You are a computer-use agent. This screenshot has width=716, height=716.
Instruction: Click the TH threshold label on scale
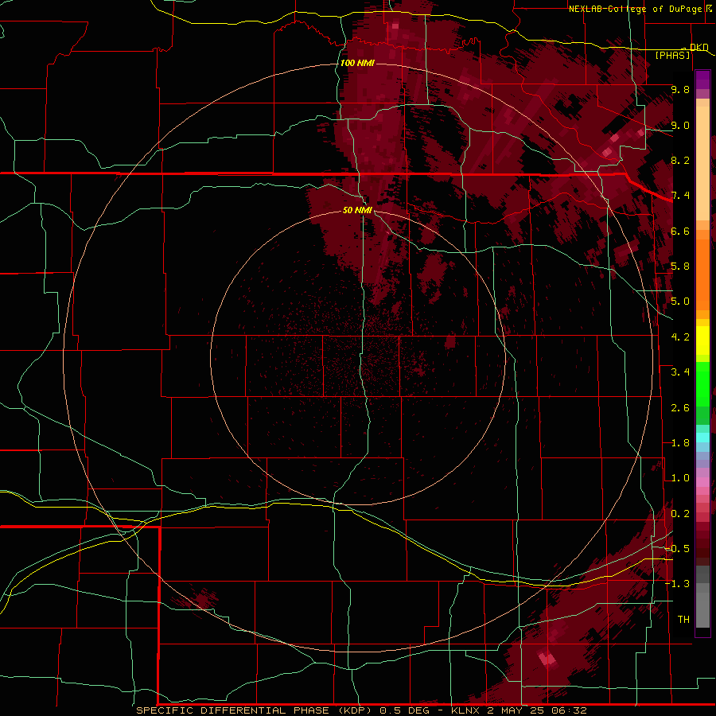point(683,620)
